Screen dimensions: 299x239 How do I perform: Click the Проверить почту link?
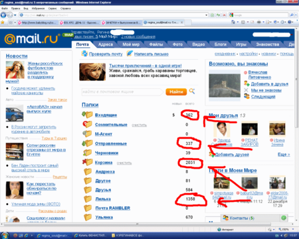[x=106, y=54]
